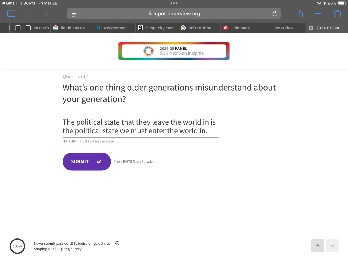Tap the input.innerview.org address bar

pyautogui.click(x=174, y=14)
